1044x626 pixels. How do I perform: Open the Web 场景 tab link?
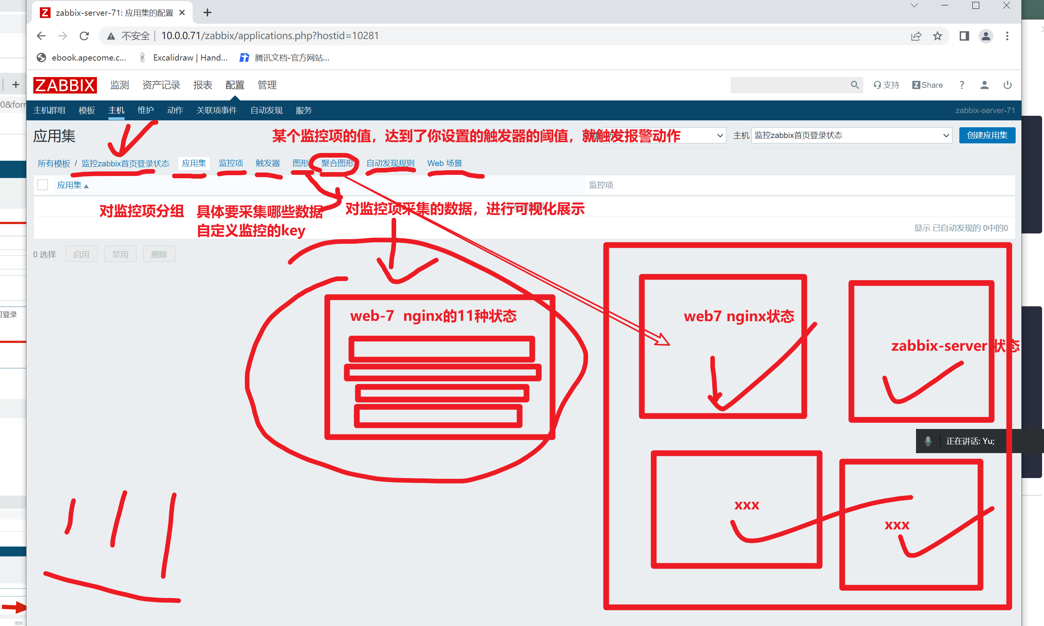pyautogui.click(x=444, y=163)
